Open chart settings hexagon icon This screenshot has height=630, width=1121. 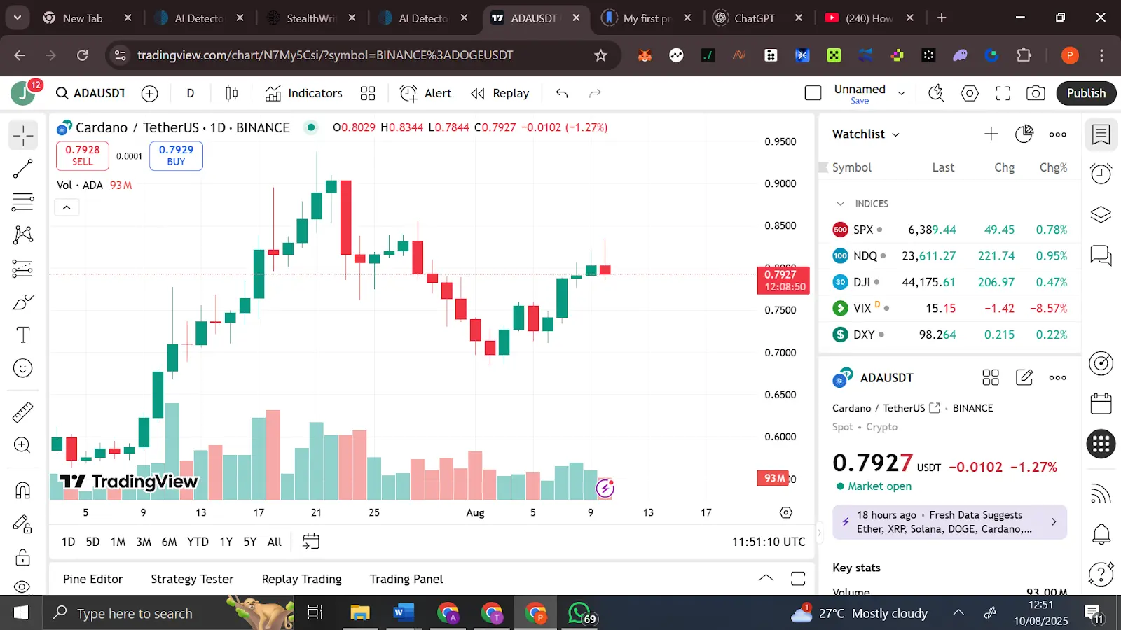pyautogui.click(x=970, y=93)
